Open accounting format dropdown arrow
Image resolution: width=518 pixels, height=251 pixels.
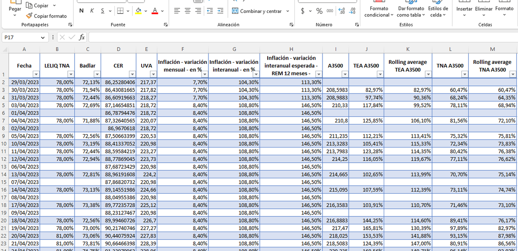point(310,11)
